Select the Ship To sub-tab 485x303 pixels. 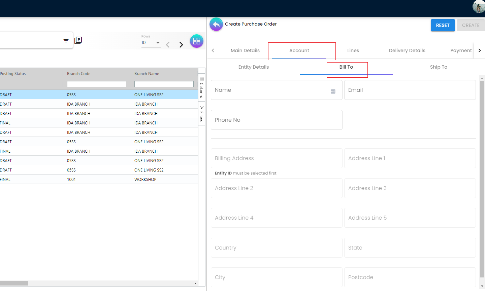[439, 67]
